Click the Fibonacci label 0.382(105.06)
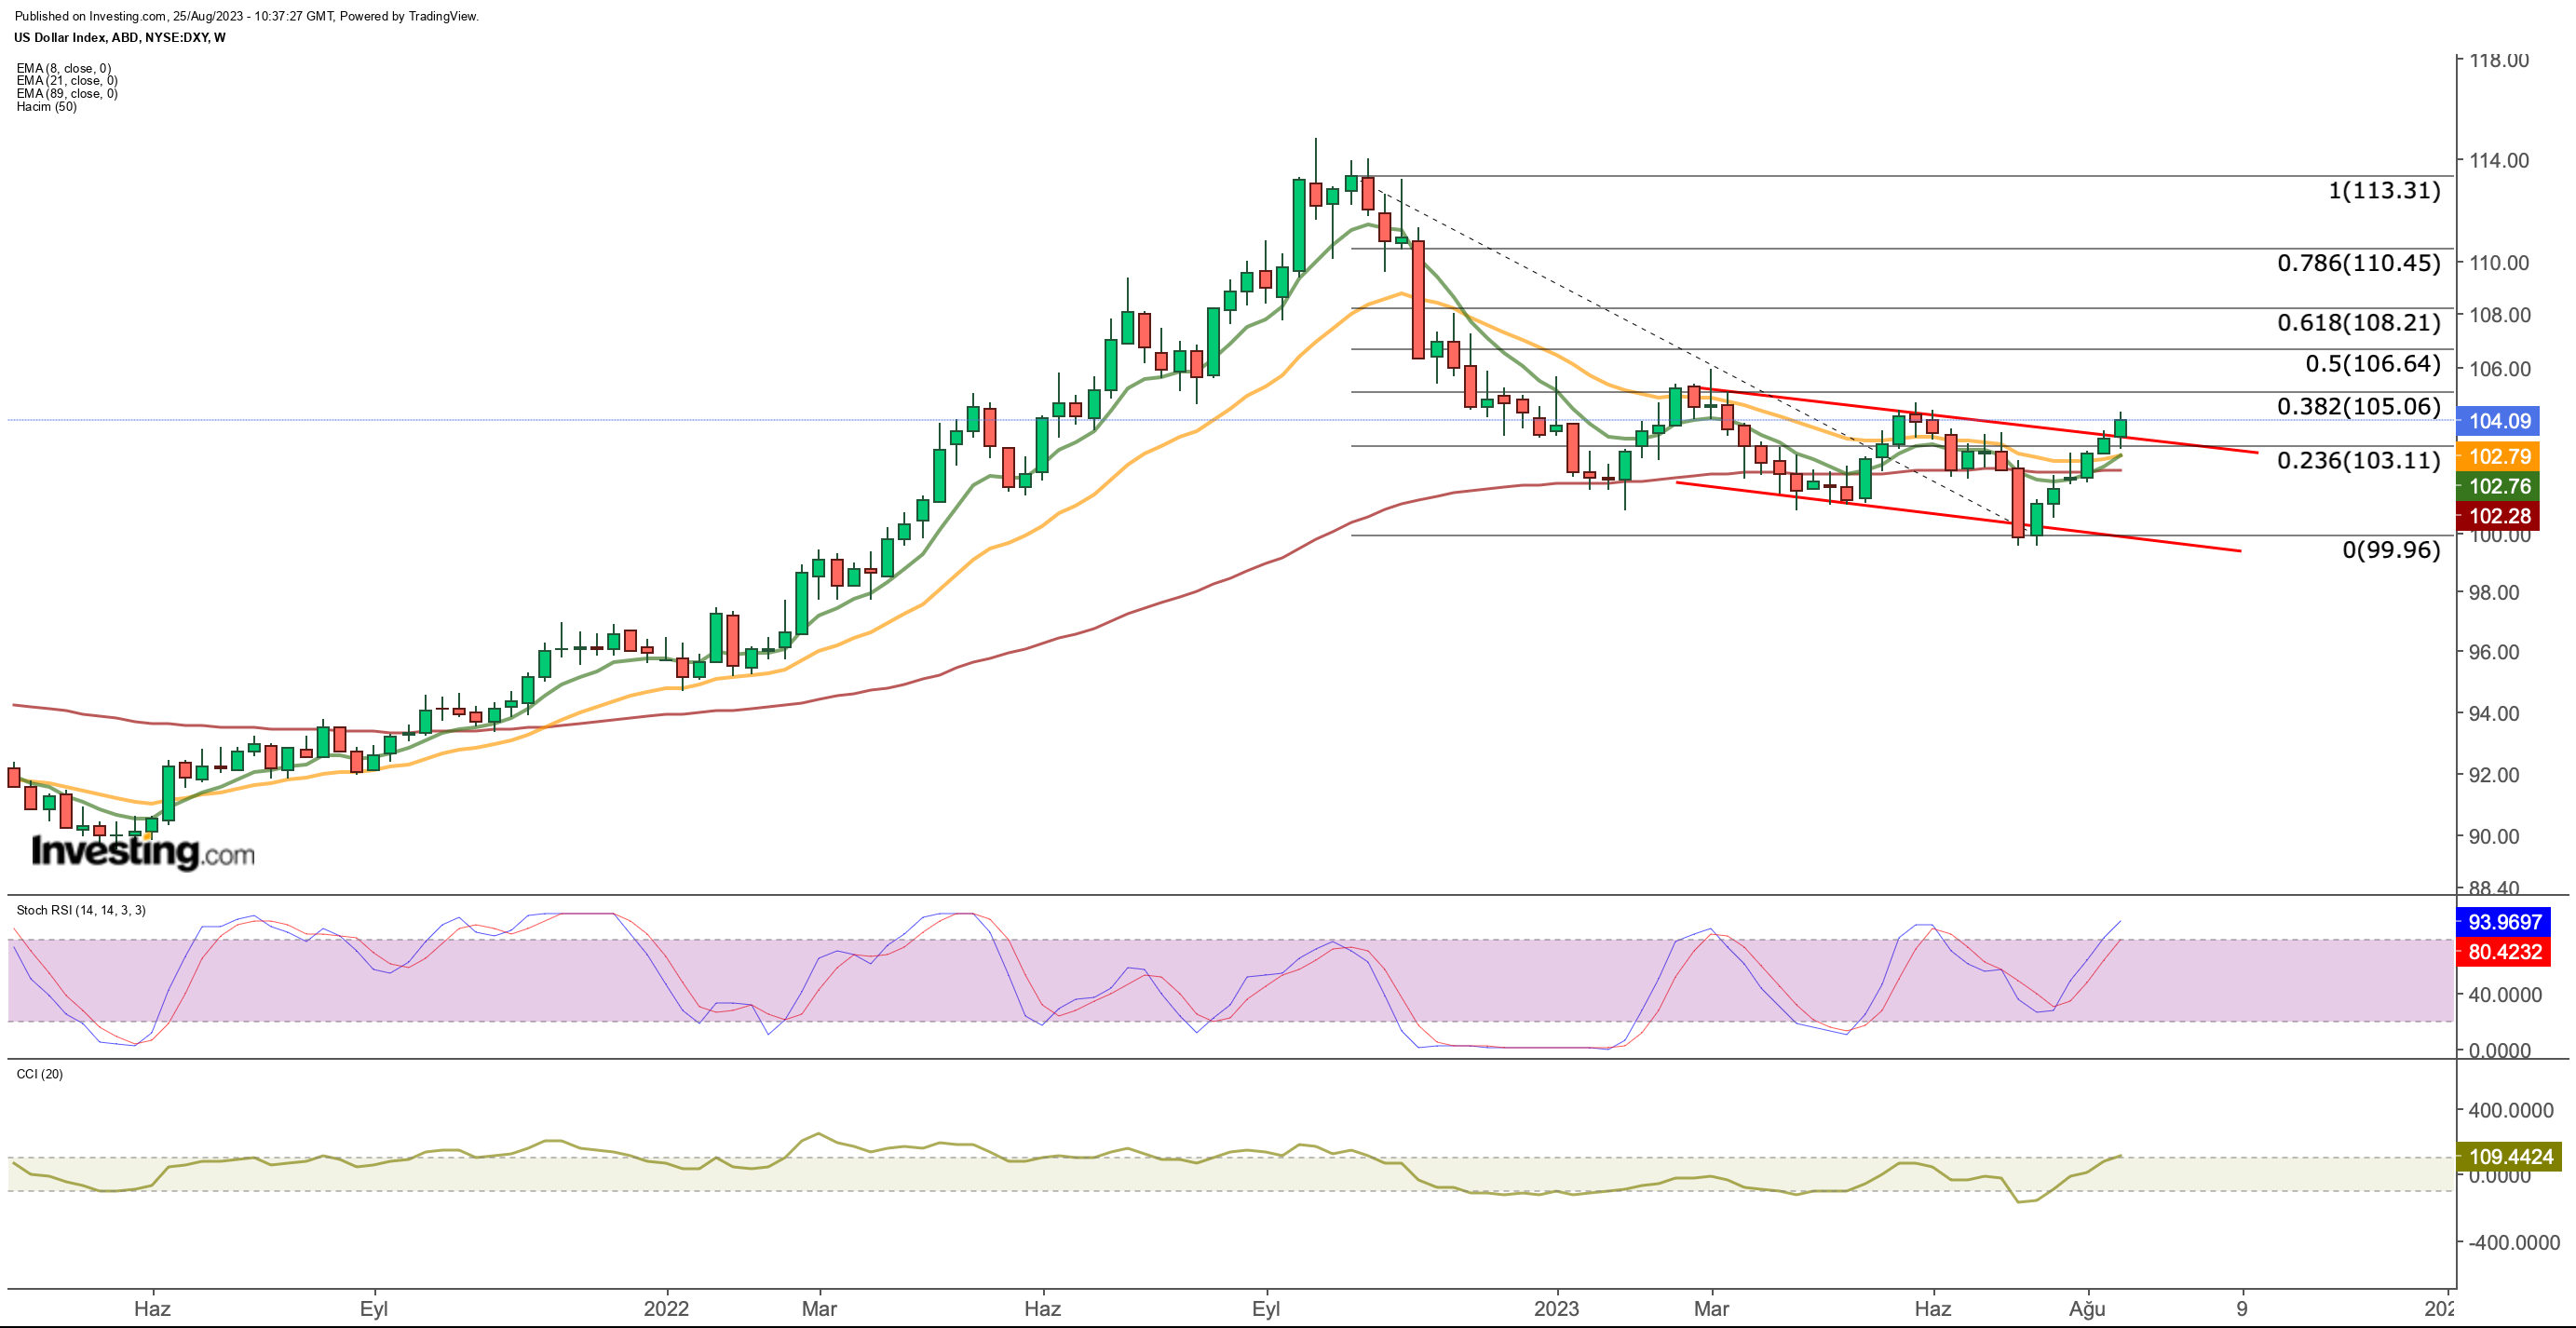The image size is (2576, 1328). (2359, 406)
